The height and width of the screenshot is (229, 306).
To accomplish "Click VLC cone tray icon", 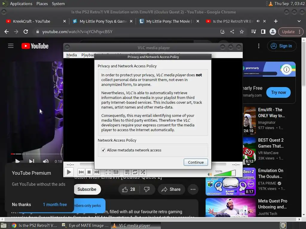I will tap(270, 4).
